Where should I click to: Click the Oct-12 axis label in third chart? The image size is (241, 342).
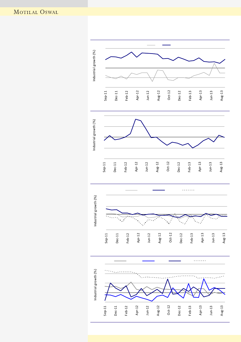170,238
